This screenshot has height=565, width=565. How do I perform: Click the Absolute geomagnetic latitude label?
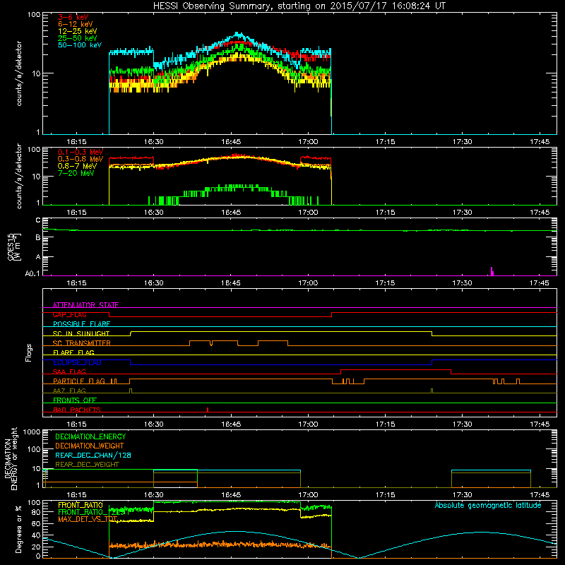pos(488,505)
